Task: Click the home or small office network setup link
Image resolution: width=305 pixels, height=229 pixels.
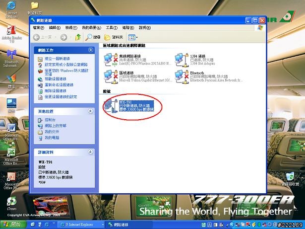Action: [x=66, y=65]
